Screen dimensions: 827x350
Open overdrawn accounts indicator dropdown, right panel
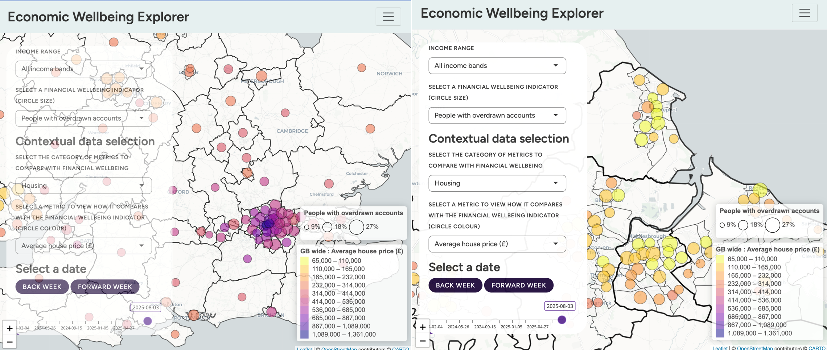tap(497, 115)
